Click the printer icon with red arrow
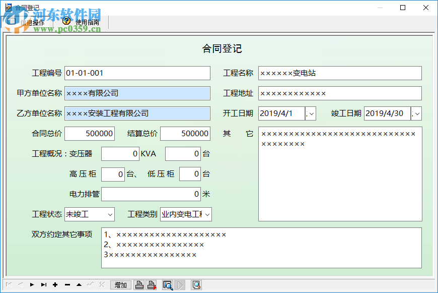The width and height of the screenshot is (438, 293). coord(151,285)
